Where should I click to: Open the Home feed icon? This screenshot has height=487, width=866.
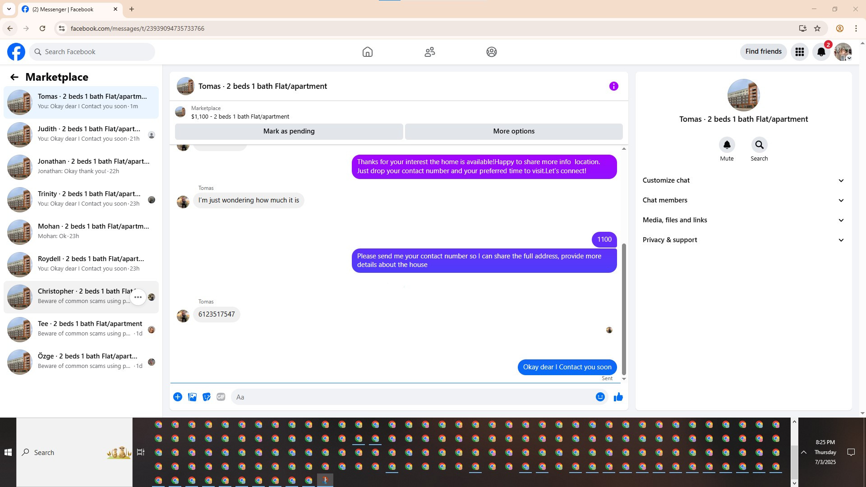coord(367,52)
